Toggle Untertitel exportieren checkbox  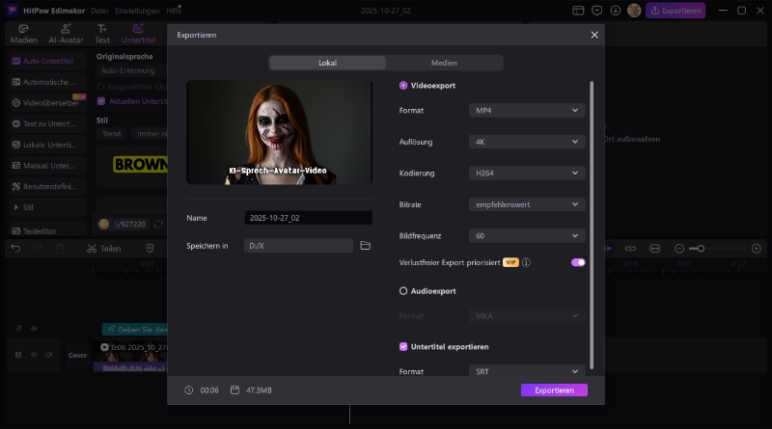(x=403, y=347)
